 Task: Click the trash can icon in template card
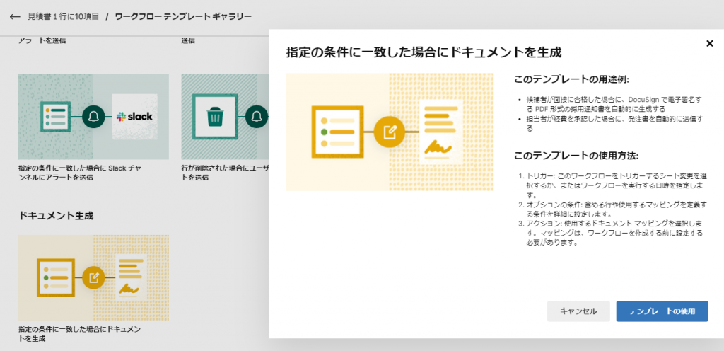[215, 117]
